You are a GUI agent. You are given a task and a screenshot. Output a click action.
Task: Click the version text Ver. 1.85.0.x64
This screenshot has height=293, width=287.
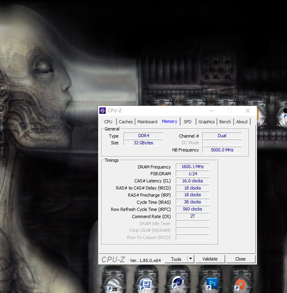(145, 260)
